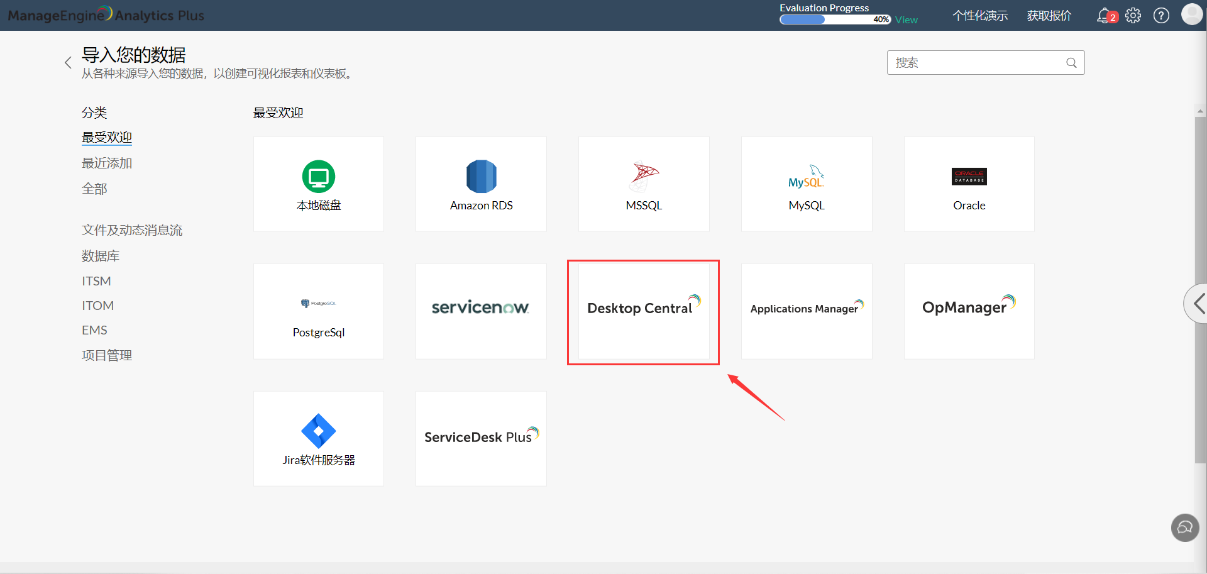Viewport: 1207px width, 574px height.
Task: Expand the collapsed right side panel
Action: coord(1196,304)
